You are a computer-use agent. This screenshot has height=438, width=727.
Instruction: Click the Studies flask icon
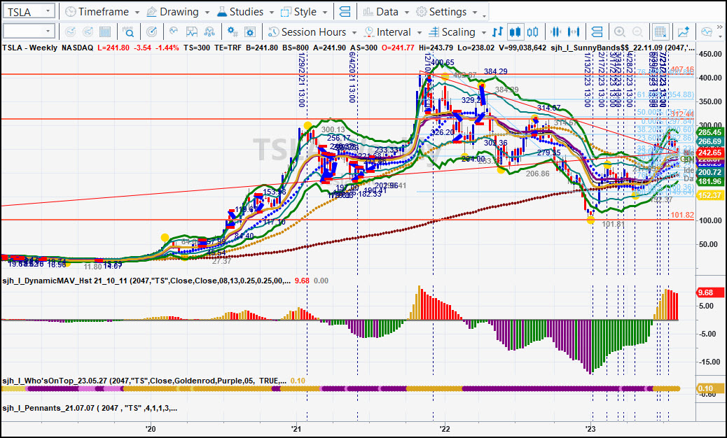click(222, 12)
